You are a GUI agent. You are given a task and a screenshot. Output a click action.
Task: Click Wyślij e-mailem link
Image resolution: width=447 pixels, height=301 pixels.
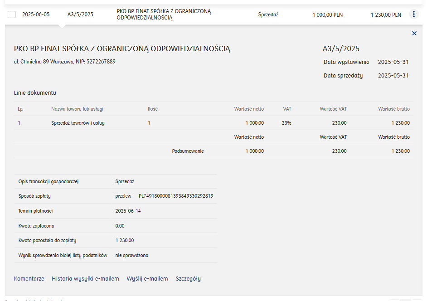point(147,278)
